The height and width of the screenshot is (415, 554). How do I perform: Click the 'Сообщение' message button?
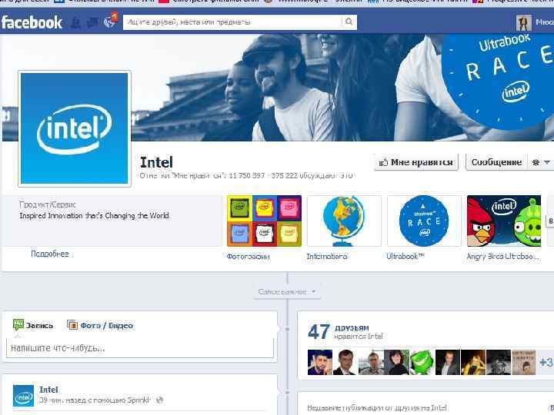[496, 162]
